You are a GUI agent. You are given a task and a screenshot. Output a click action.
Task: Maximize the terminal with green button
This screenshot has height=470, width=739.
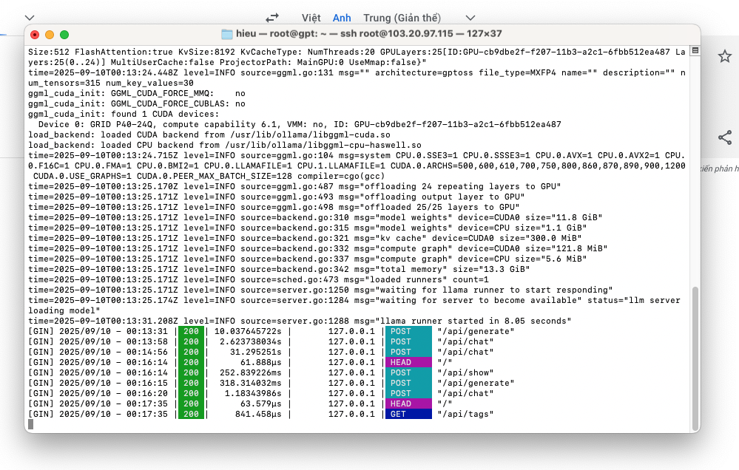[x=64, y=35]
